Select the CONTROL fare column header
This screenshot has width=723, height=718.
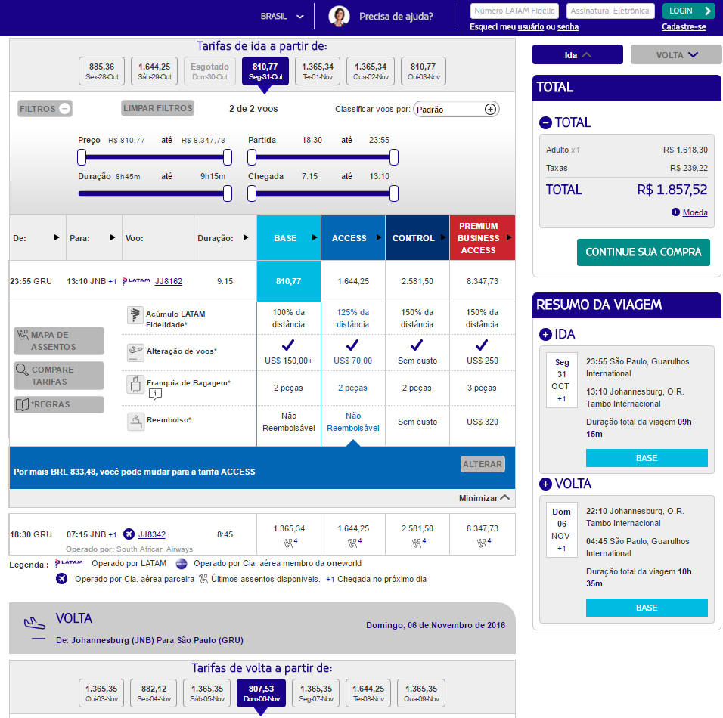417,238
